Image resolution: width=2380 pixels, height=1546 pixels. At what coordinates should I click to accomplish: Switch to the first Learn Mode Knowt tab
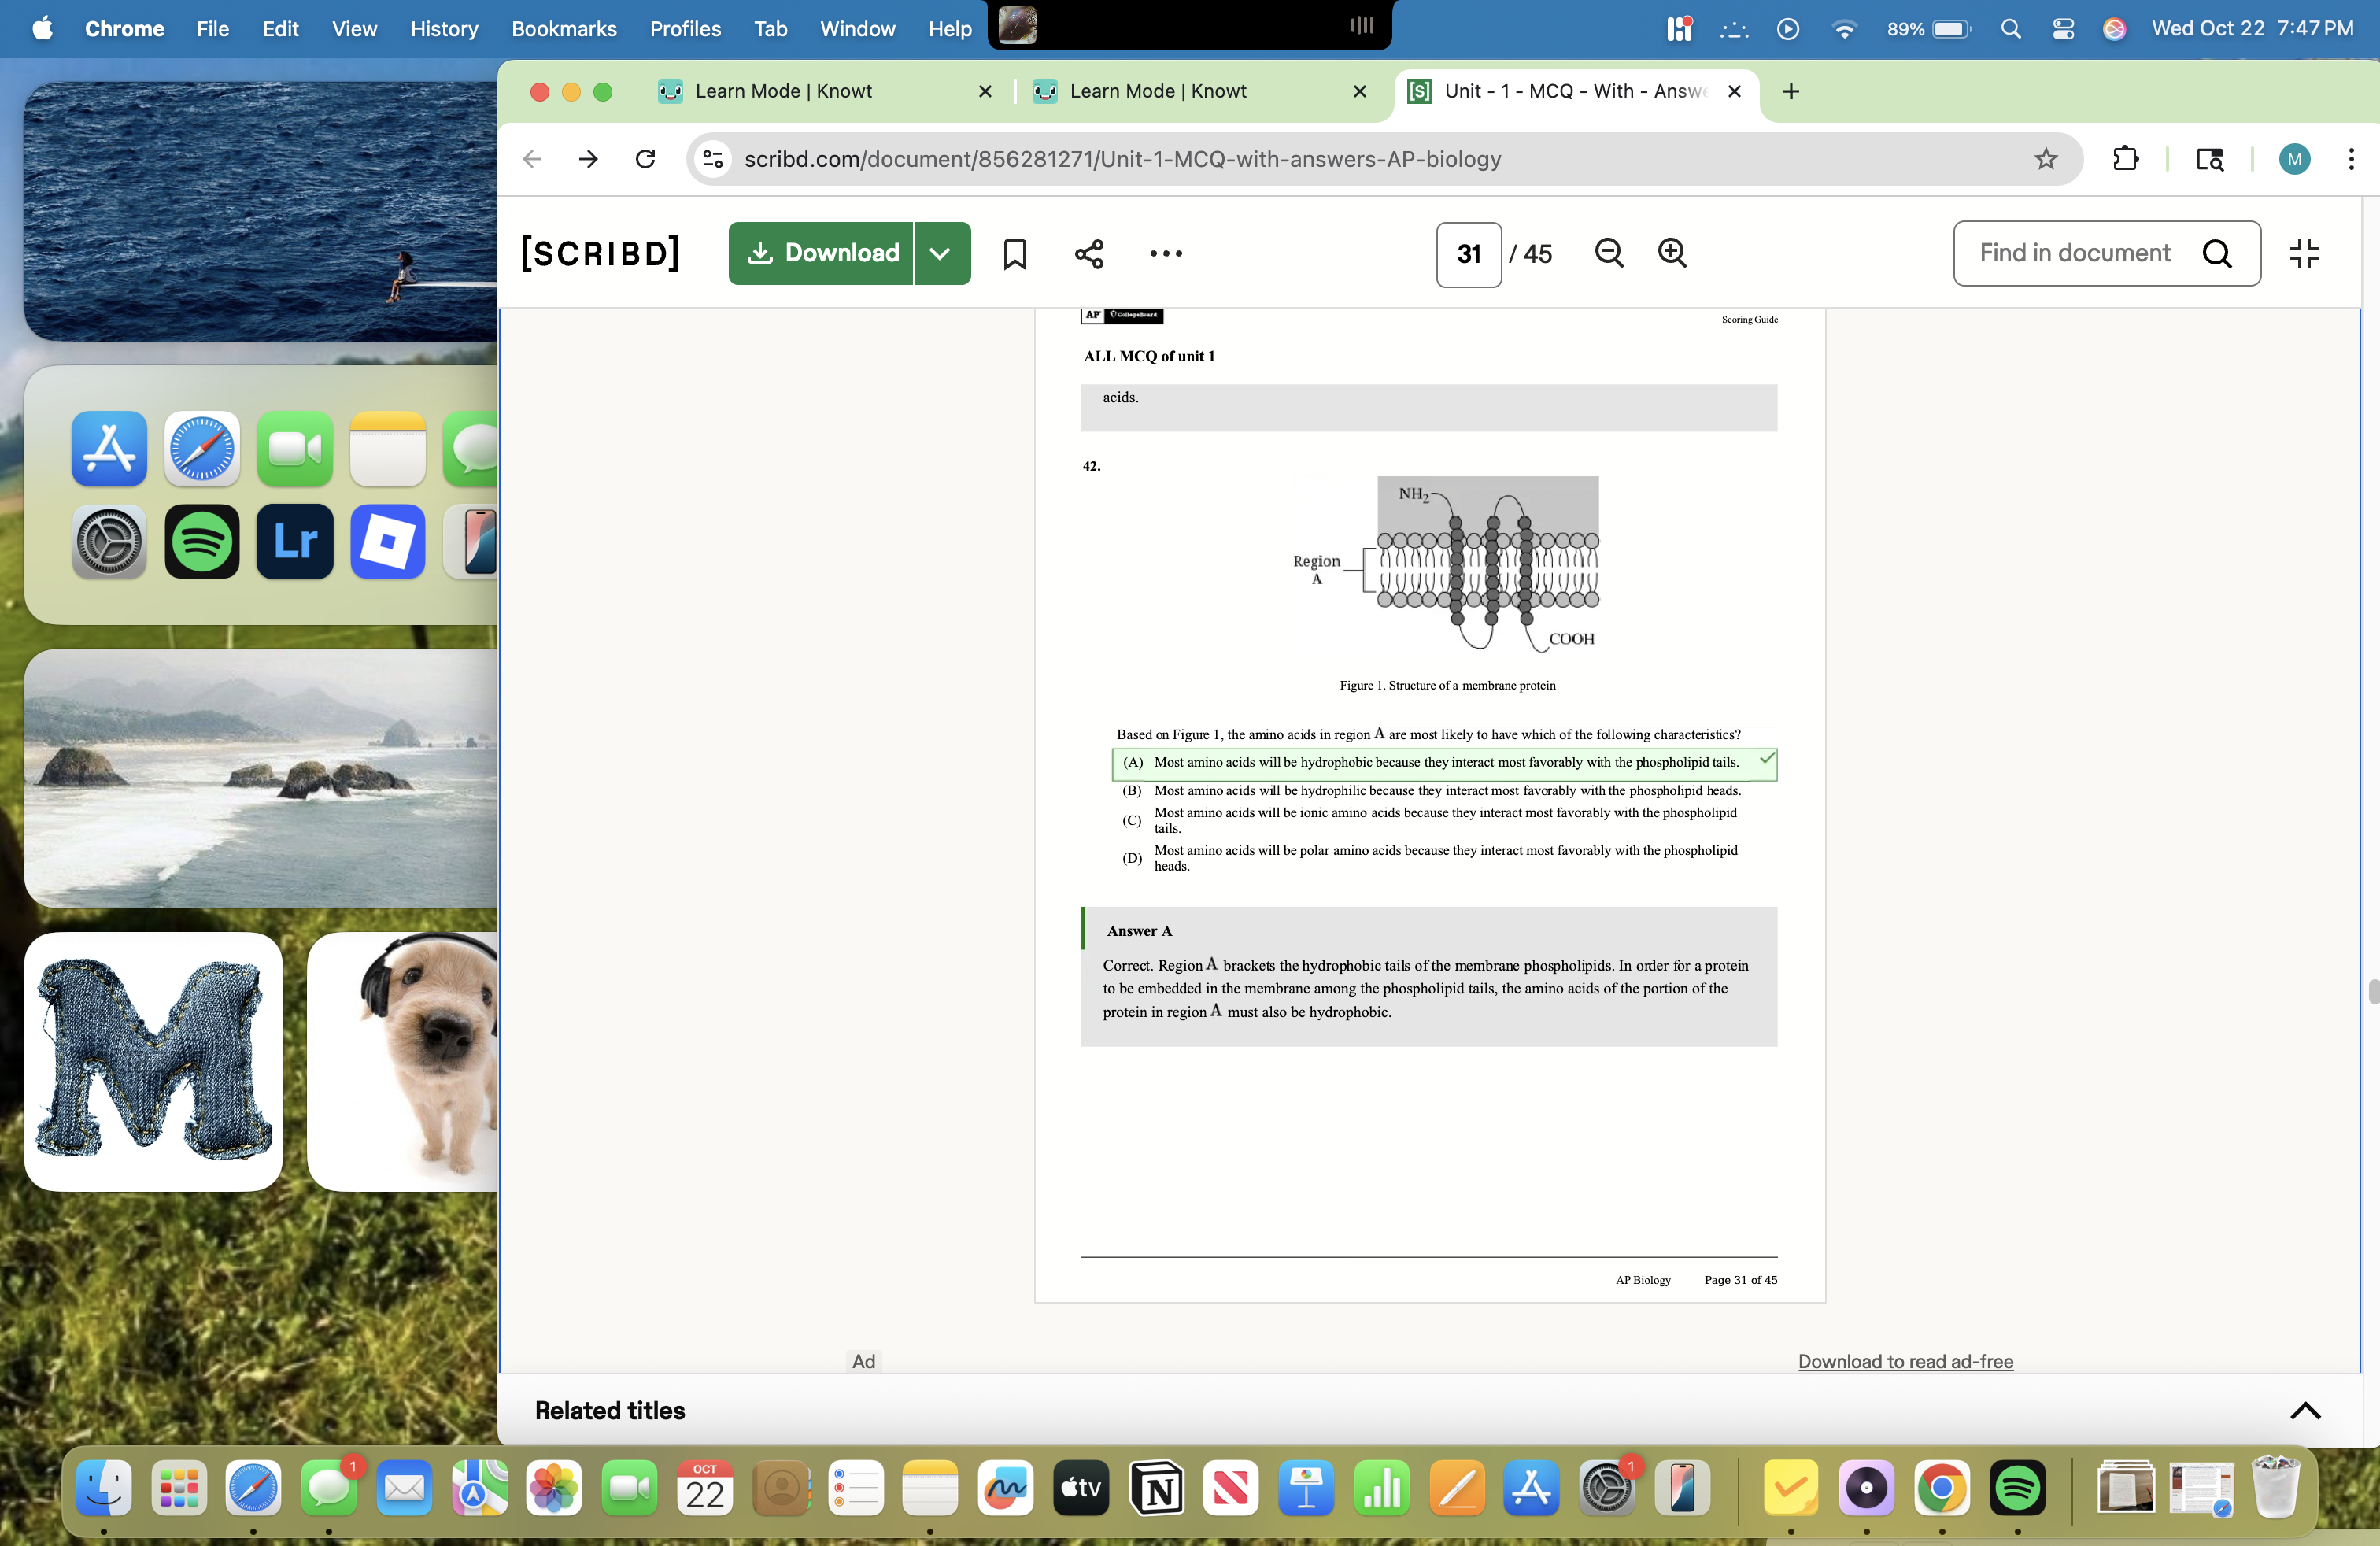[783, 91]
